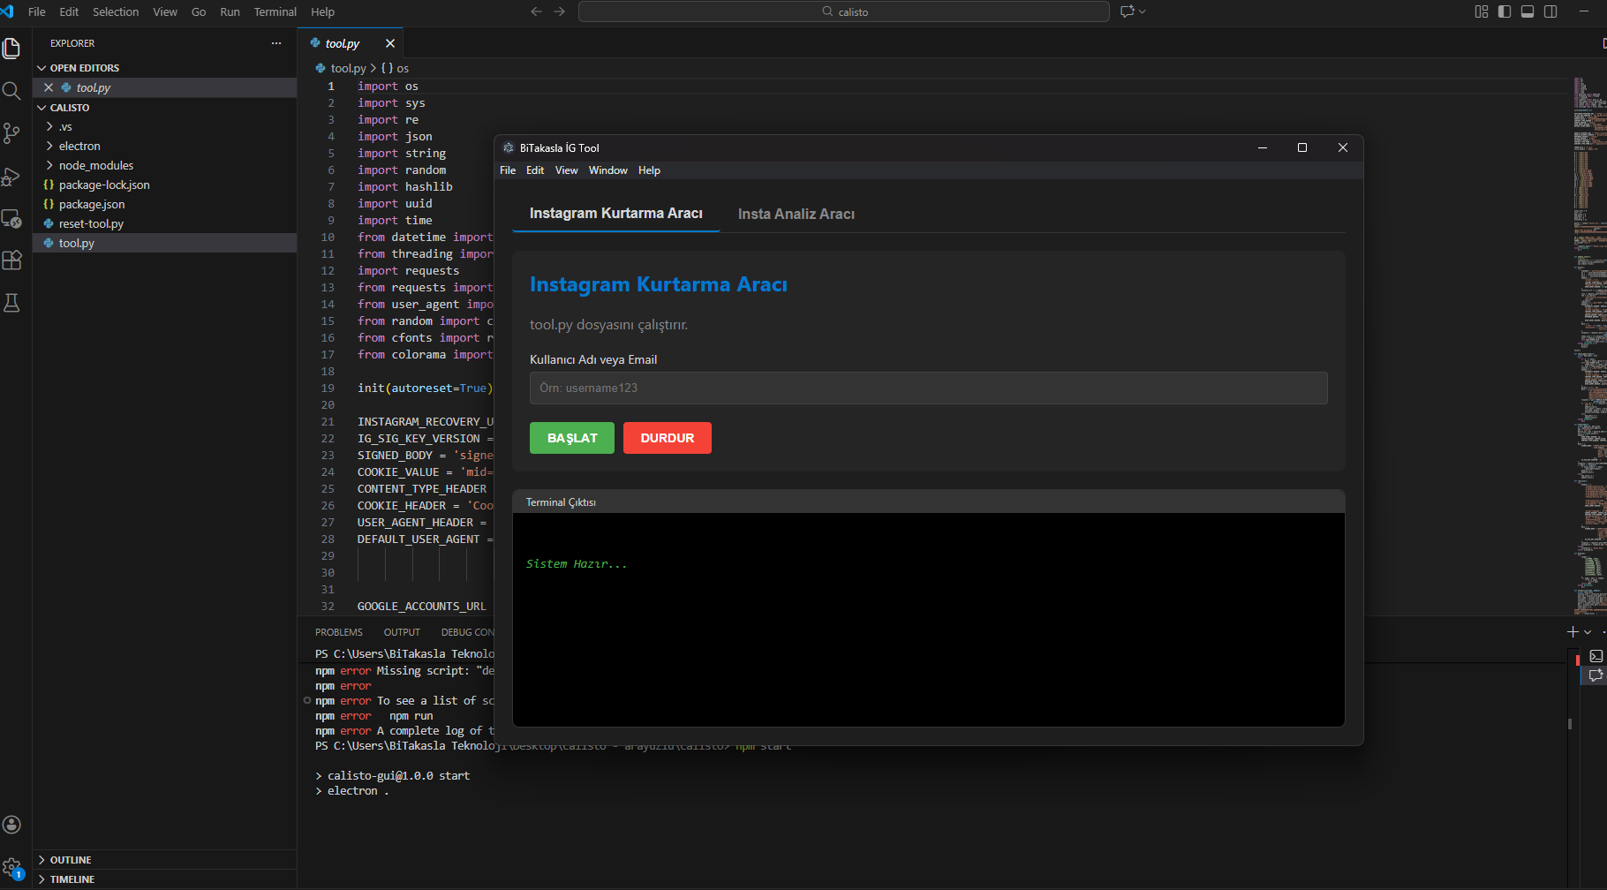Open the Search view in activity bar
Screen dimensions: 1607x890
[11, 91]
